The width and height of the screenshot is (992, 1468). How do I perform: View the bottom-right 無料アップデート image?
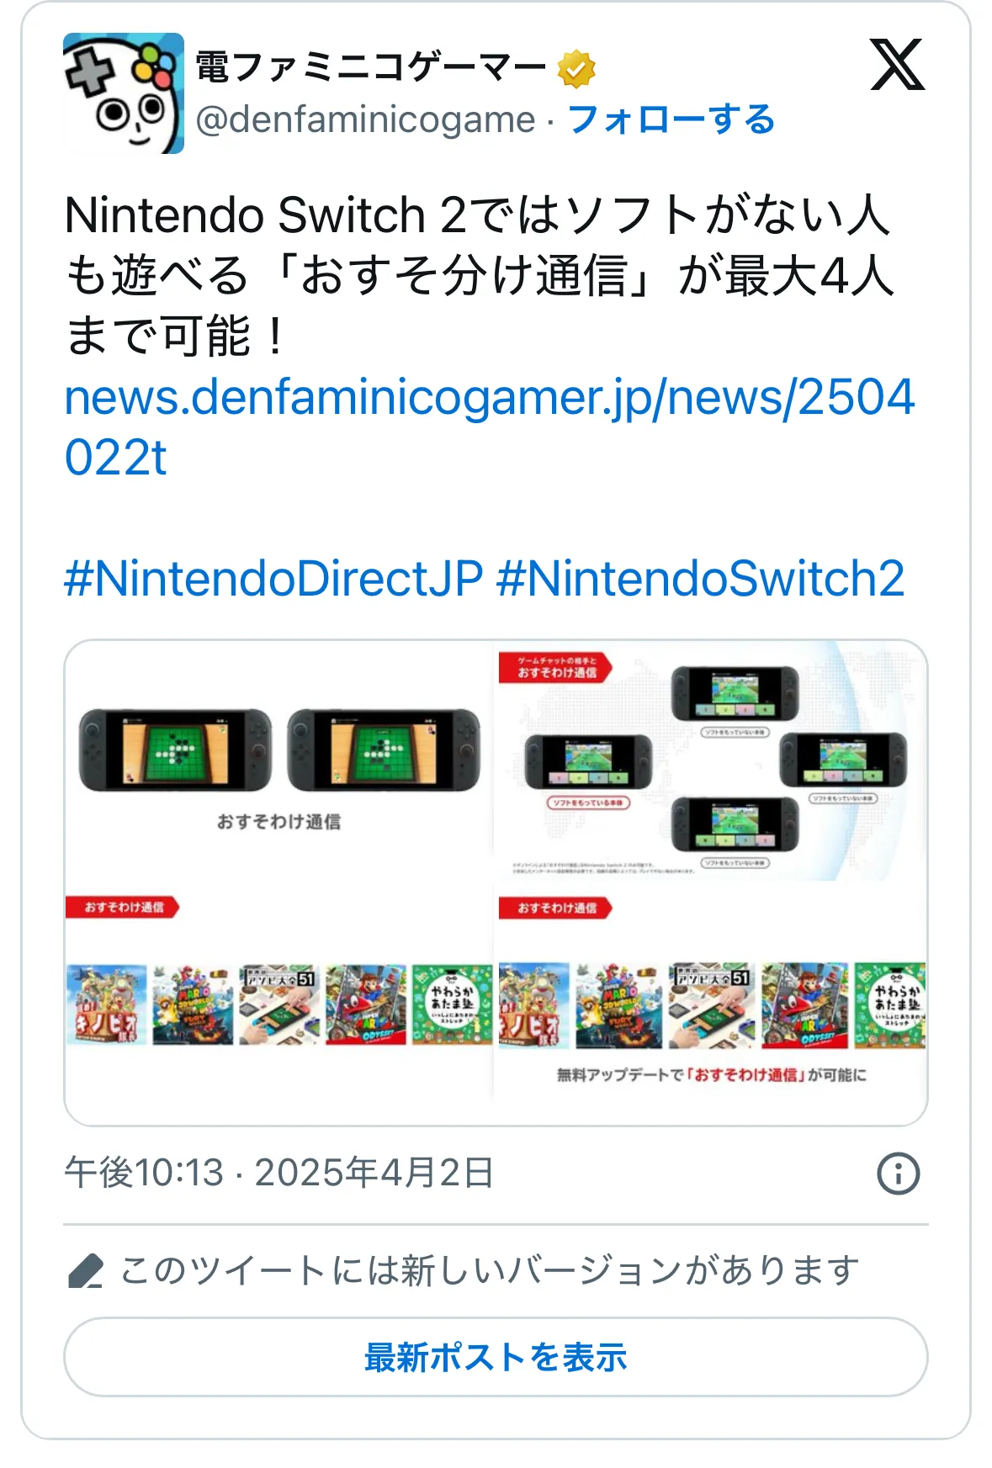click(x=713, y=1004)
